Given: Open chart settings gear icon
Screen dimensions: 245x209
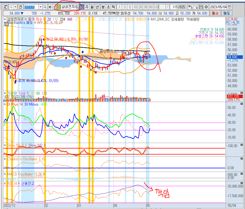Looking at the screenshot, I should pyautogui.click(x=206, y=7).
